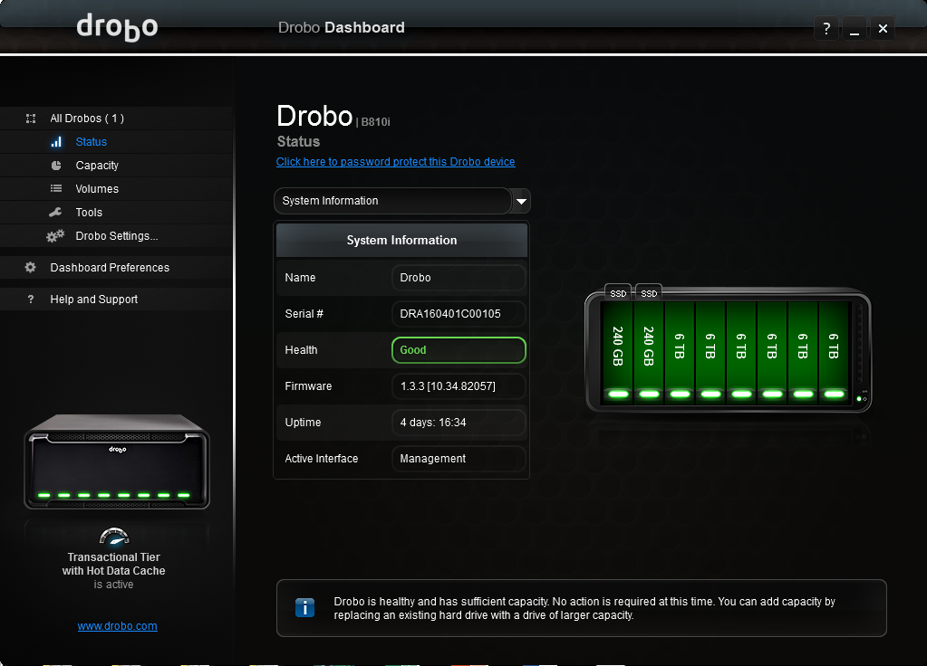Click the Capacity pie-chart icon
This screenshot has height=666, width=927.
point(56,166)
